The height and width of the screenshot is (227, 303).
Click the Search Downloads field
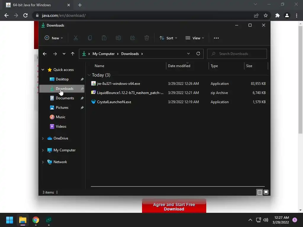(237, 54)
